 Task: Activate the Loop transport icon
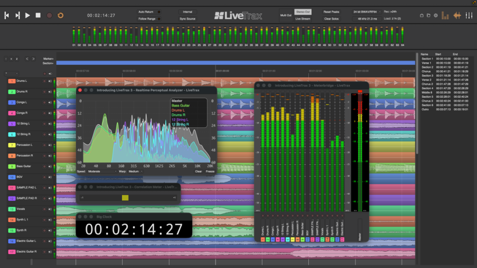tap(60, 15)
